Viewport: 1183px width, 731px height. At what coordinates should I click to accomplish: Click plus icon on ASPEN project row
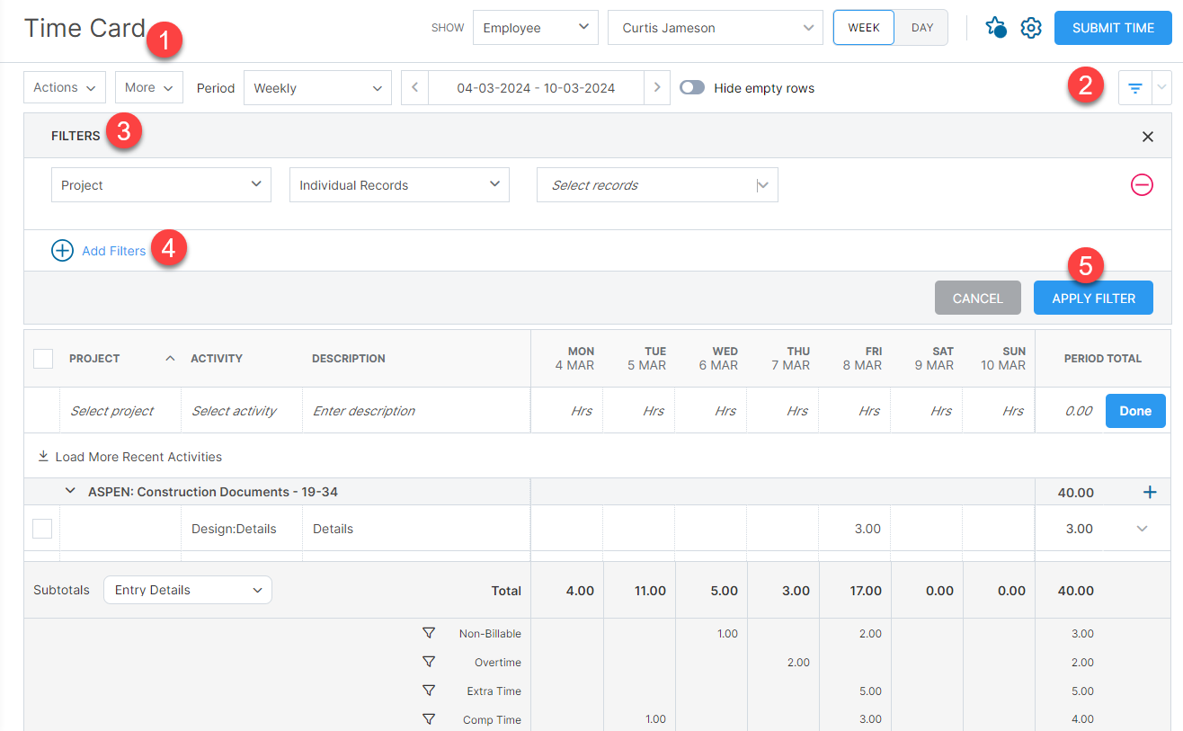point(1149,492)
